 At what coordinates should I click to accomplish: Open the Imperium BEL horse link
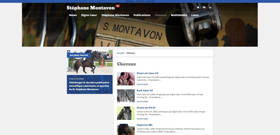(145, 125)
